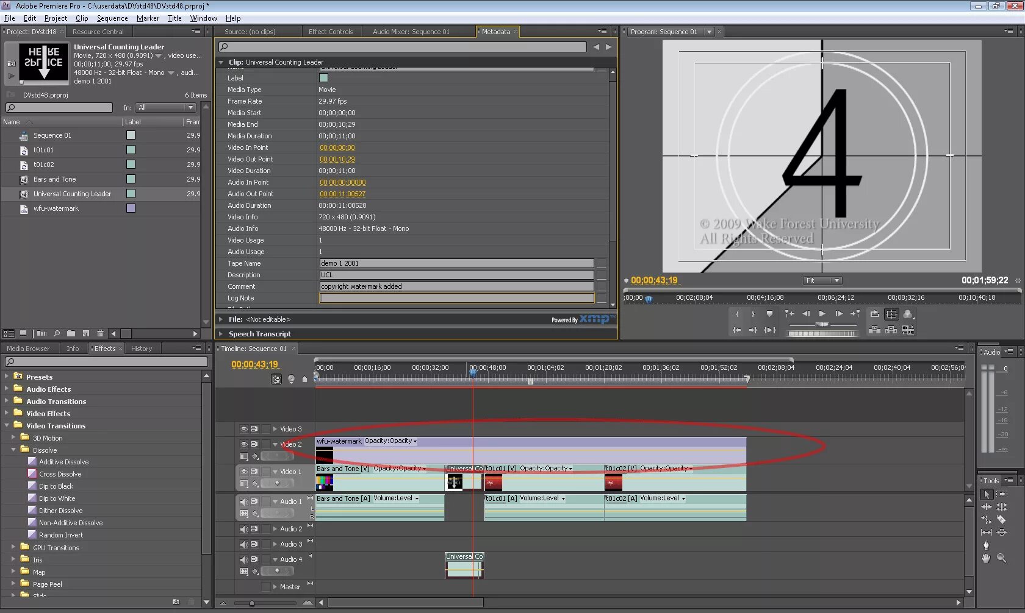Screen dimensions: 1025x613
Task: Click Play In to Out button
Action: (770, 330)
